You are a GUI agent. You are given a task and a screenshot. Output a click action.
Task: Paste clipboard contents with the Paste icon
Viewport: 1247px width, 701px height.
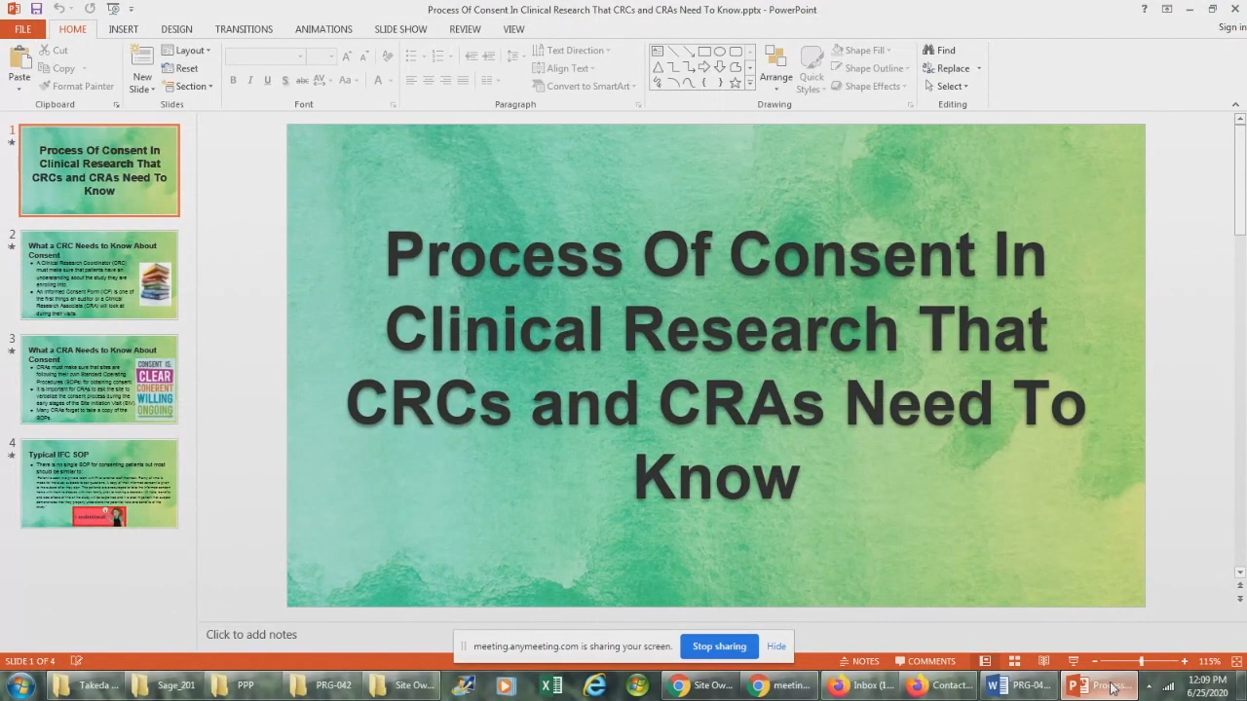click(19, 56)
